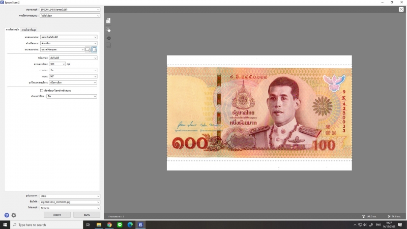Click the taskbar clock and date
Image resolution: width=407 pixels, height=229 pixels.
pos(389,225)
